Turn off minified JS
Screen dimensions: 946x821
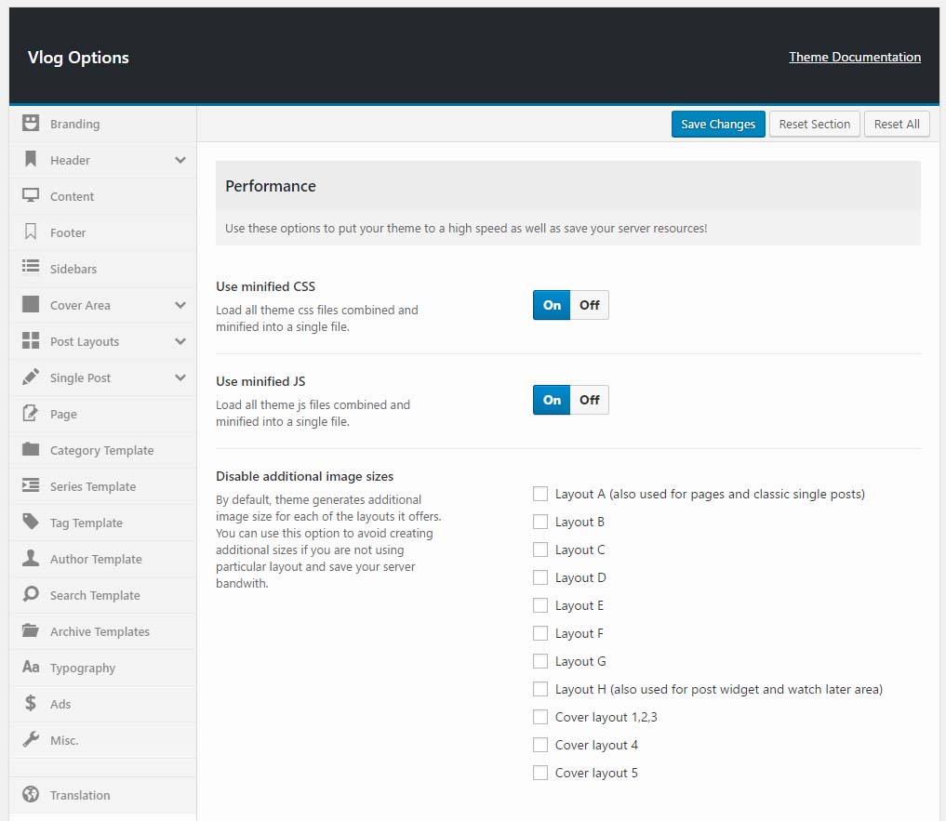(x=589, y=400)
